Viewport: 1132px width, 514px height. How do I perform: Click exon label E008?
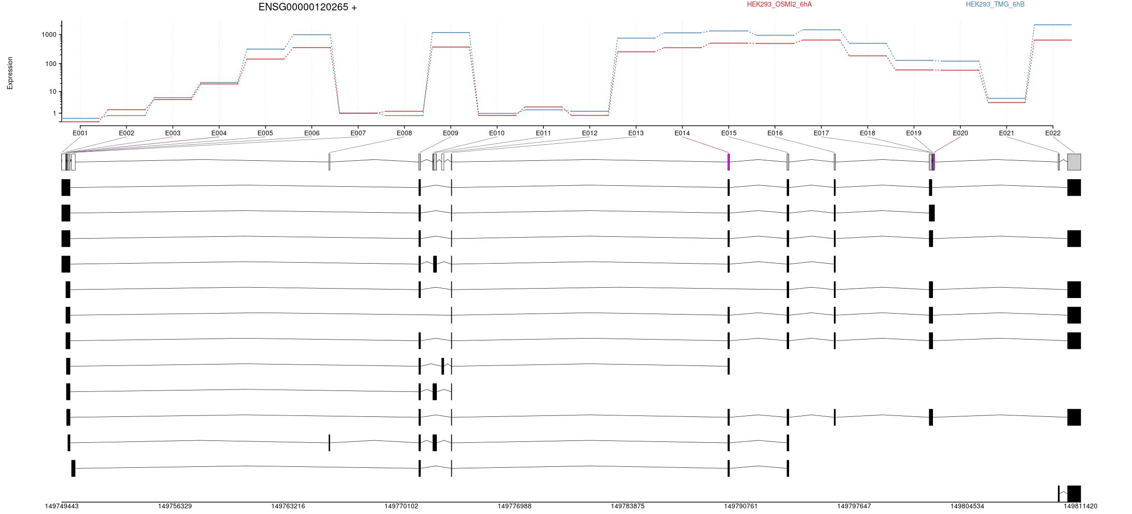point(404,133)
